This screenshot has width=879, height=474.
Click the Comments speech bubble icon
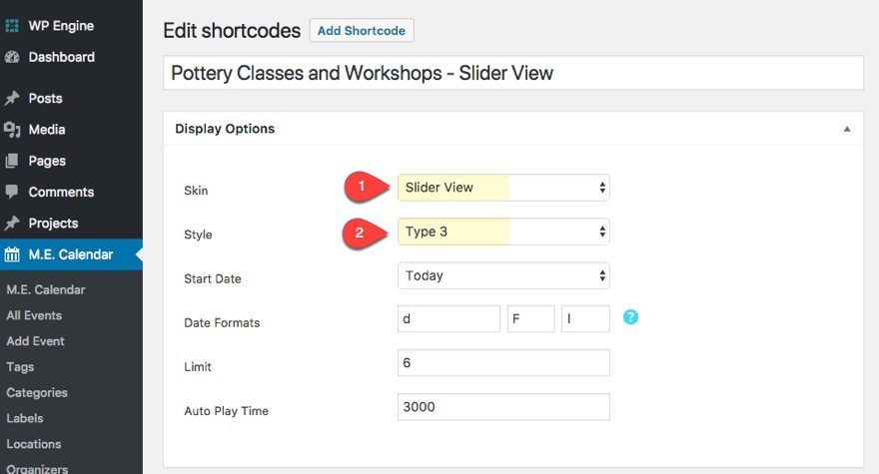tap(12, 192)
